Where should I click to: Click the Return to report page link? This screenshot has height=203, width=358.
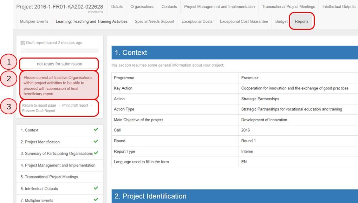tap(39, 106)
